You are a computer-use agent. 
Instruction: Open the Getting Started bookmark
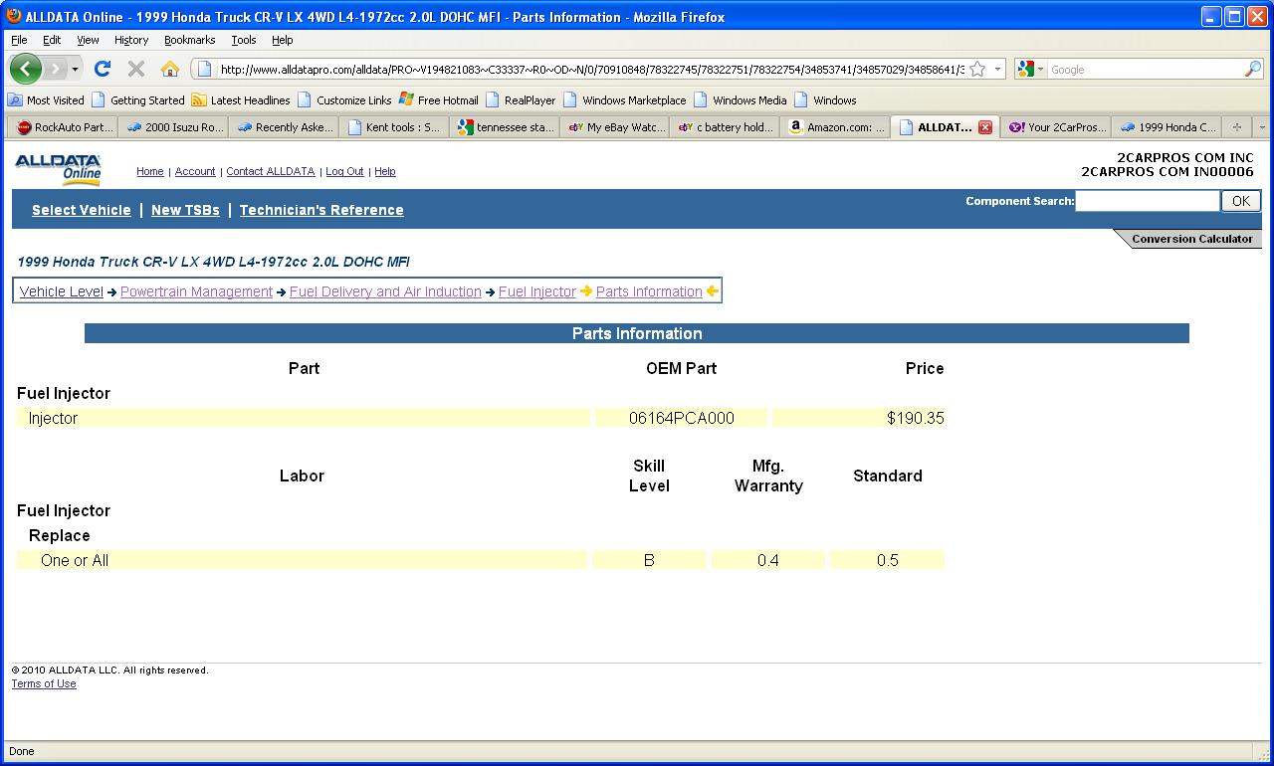[x=138, y=100]
